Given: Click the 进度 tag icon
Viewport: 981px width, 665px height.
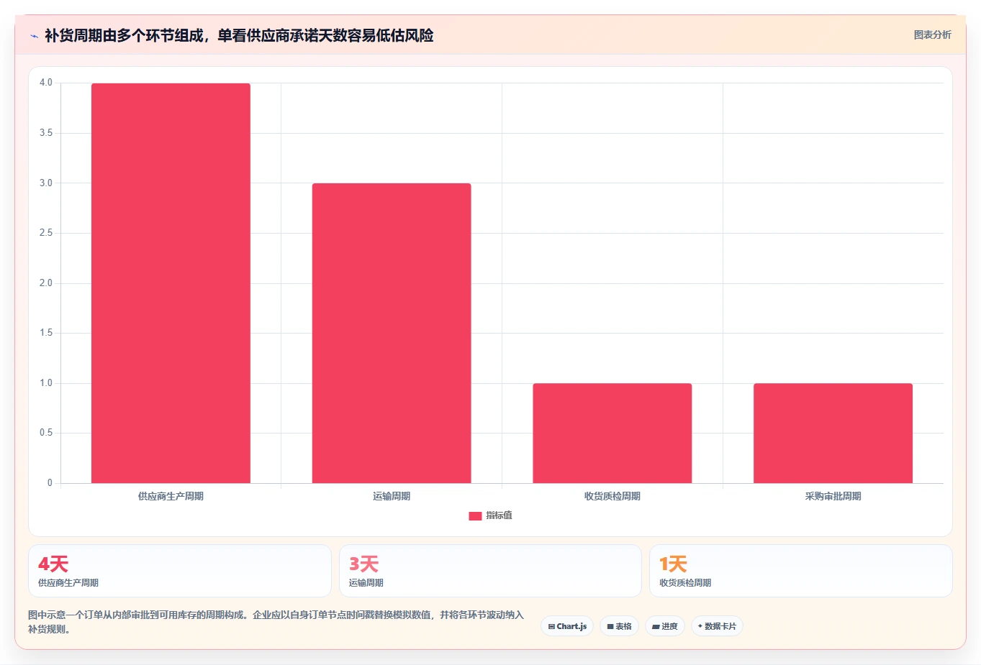Looking at the screenshot, I should [656, 627].
